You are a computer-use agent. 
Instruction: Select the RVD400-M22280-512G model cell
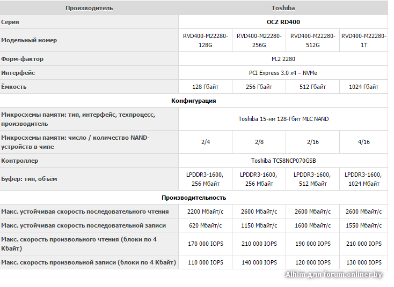click(313, 40)
